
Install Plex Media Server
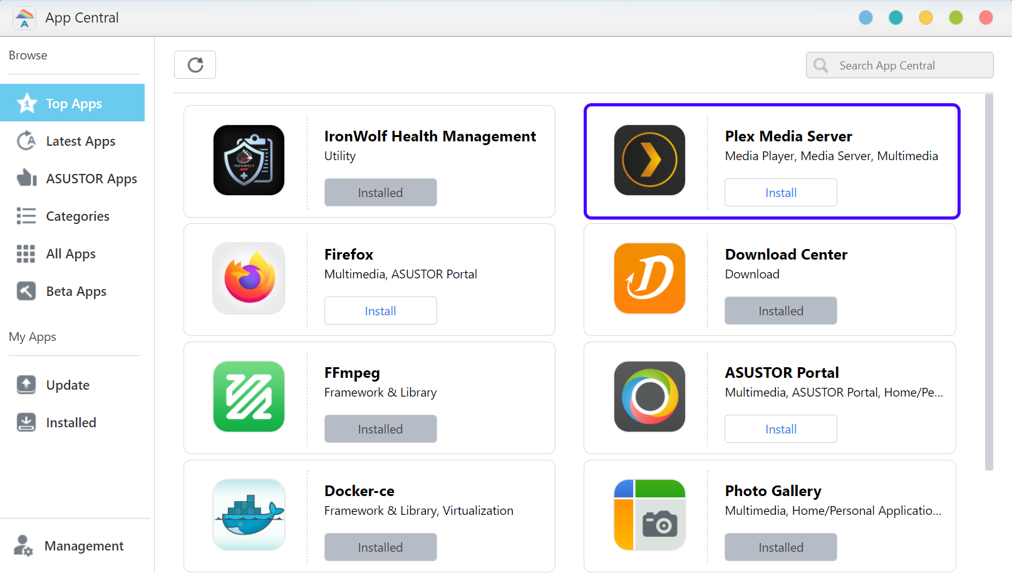(x=780, y=193)
